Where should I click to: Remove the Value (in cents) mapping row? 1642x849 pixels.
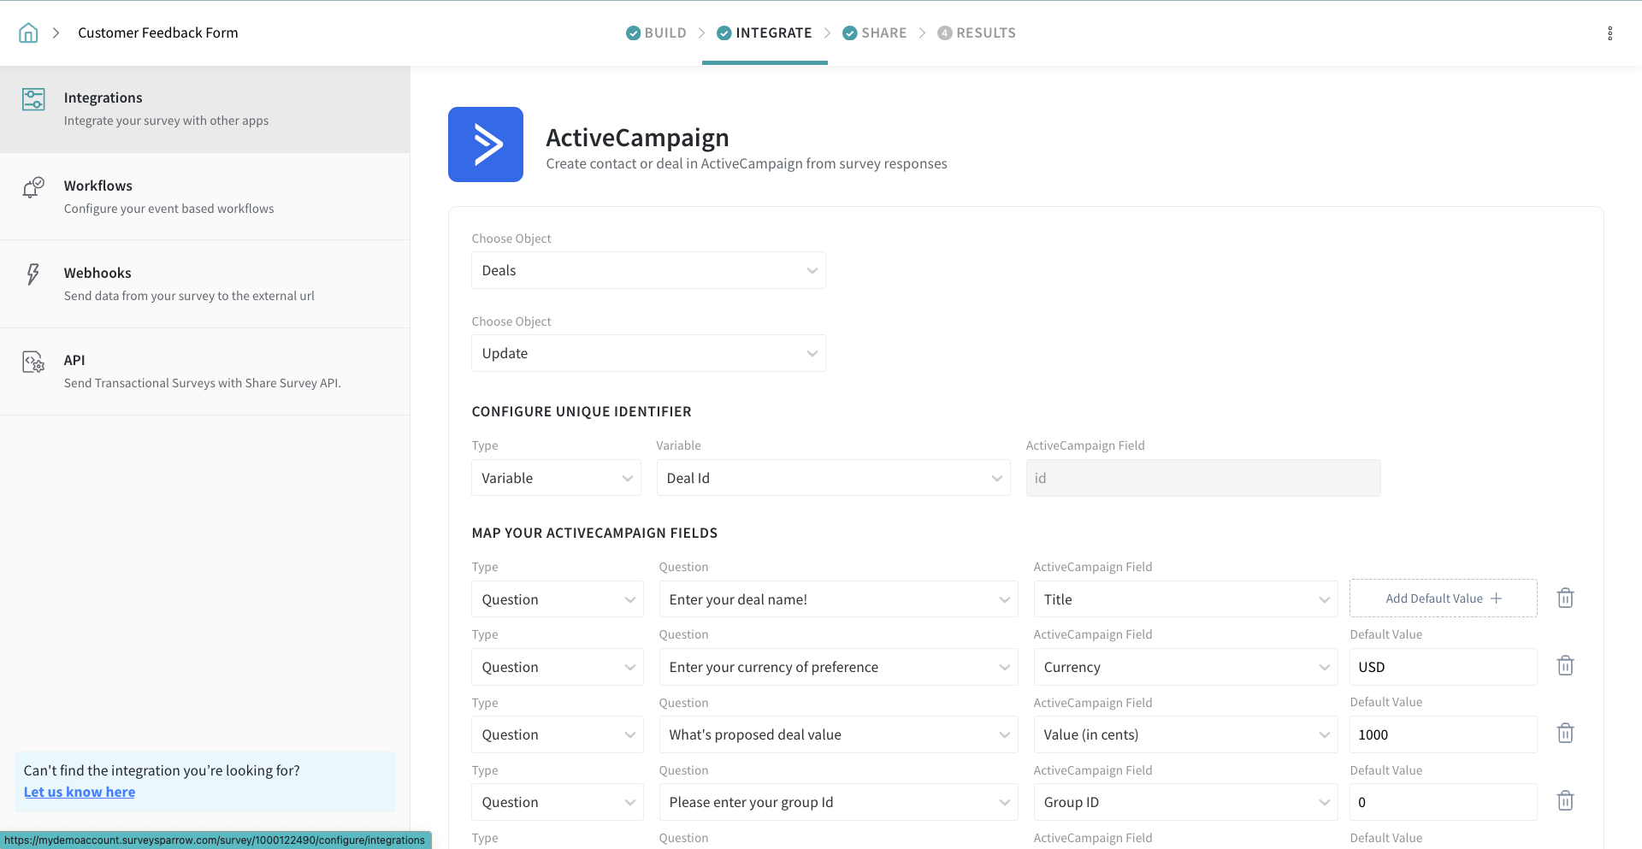pyautogui.click(x=1565, y=734)
